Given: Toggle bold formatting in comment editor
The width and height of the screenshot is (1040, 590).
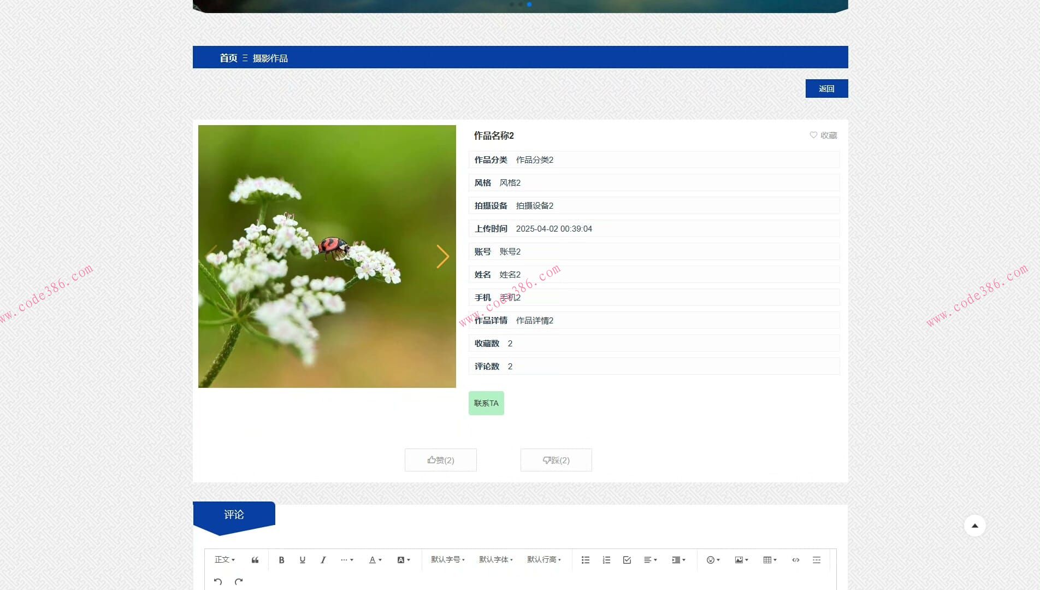Looking at the screenshot, I should (x=281, y=560).
